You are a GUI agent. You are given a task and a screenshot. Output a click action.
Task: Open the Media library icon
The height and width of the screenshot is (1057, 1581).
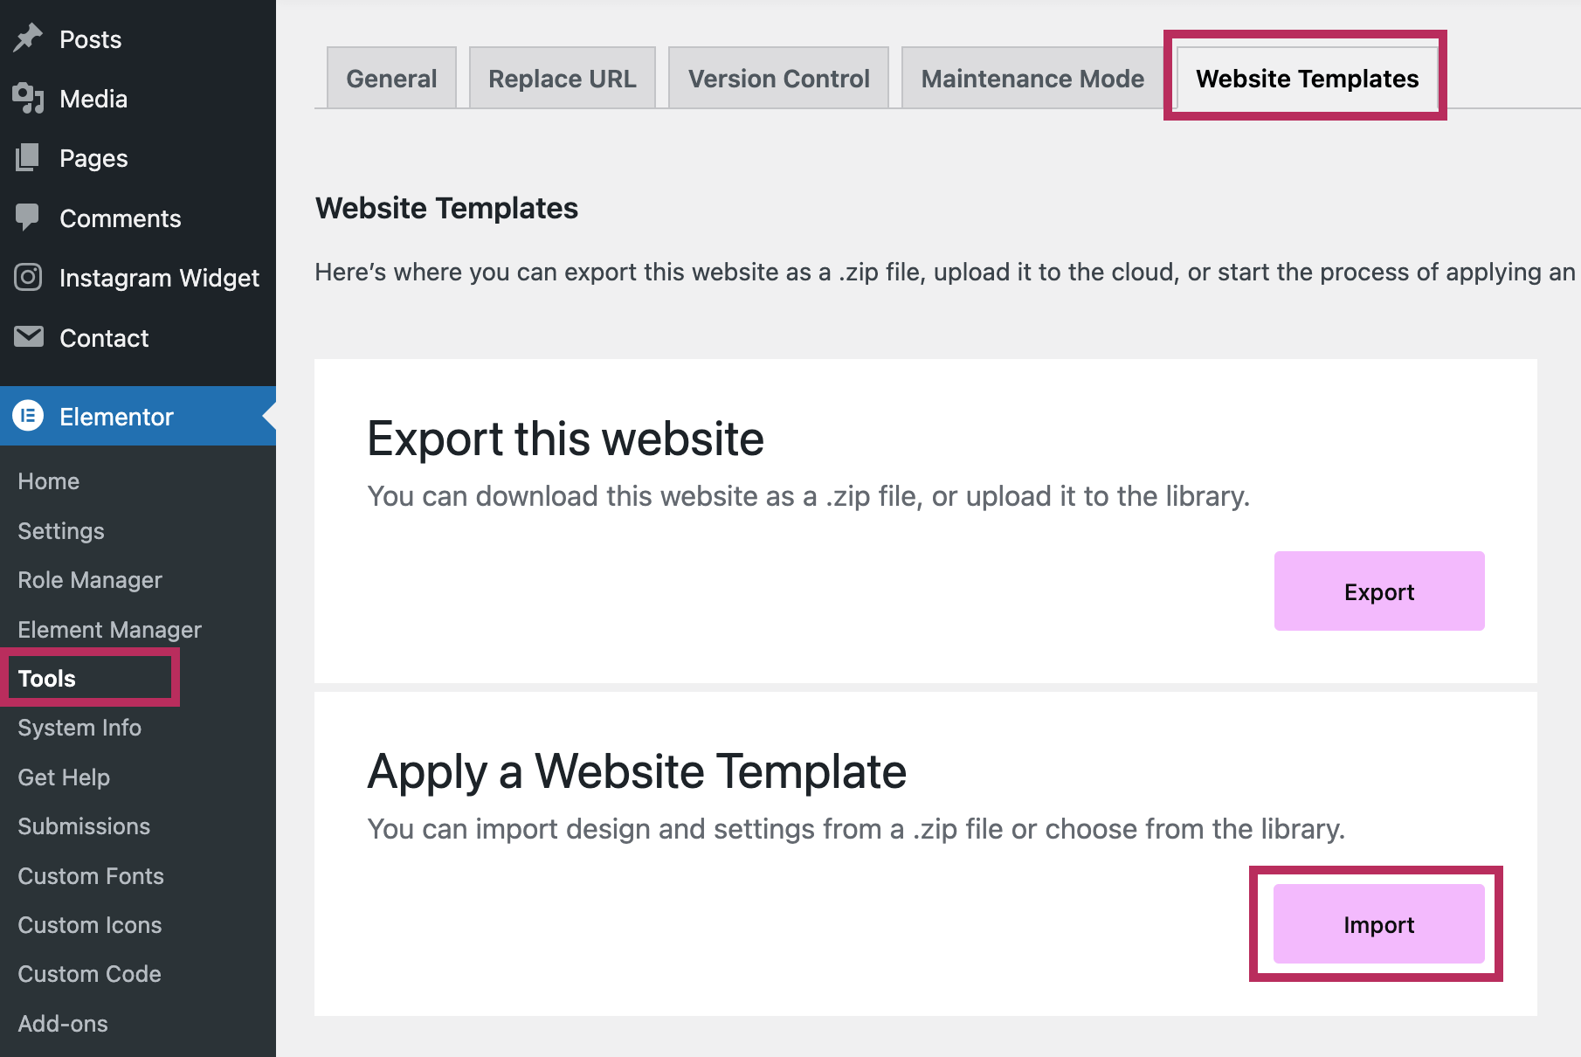click(29, 99)
